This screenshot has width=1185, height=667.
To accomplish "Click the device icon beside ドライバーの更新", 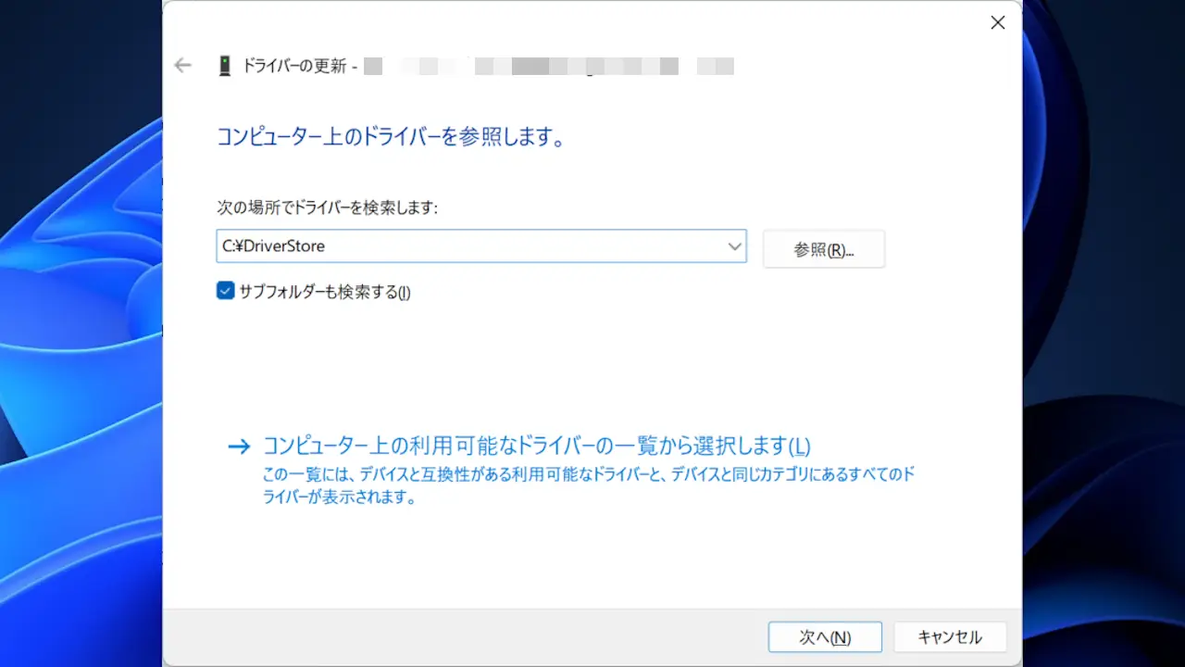I will [x=224, y=66].
